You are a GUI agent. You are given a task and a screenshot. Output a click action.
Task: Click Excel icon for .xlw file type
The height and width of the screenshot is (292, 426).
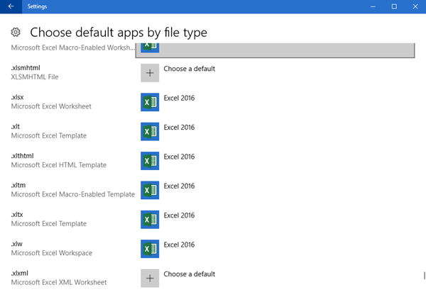click(150, 249)
